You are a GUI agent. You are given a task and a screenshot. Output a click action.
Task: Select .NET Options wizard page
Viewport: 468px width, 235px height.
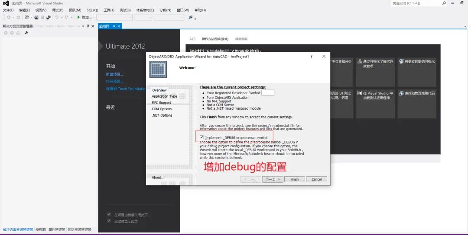(x=162, y=115)
